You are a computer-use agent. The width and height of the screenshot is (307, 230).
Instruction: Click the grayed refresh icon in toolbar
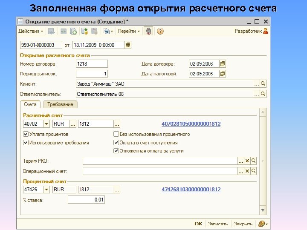tap(63, 31)
